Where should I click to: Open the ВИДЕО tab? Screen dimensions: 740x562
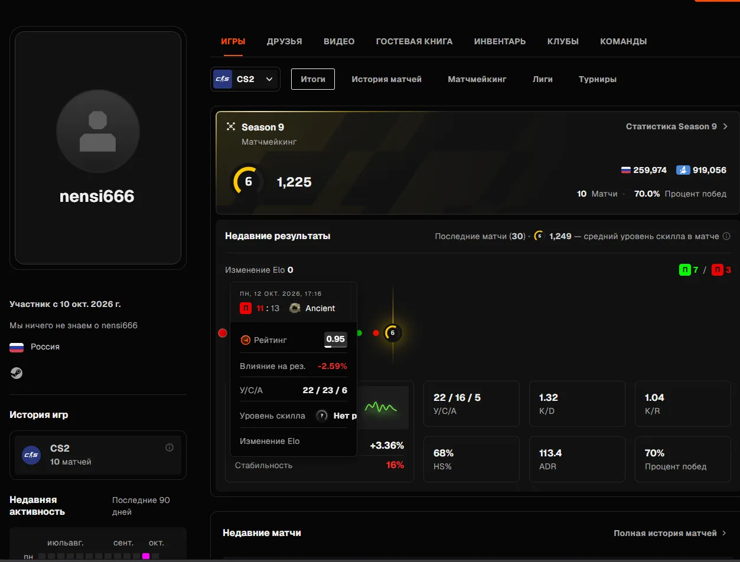click(339, 41)
